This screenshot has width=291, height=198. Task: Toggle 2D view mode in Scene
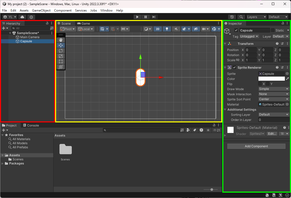pos(158,29)
